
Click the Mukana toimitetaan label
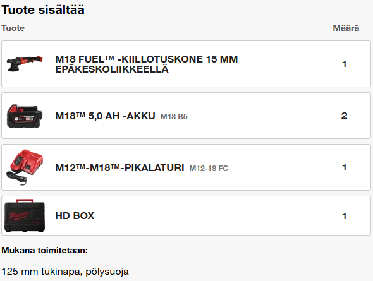(x=45, y=250)
